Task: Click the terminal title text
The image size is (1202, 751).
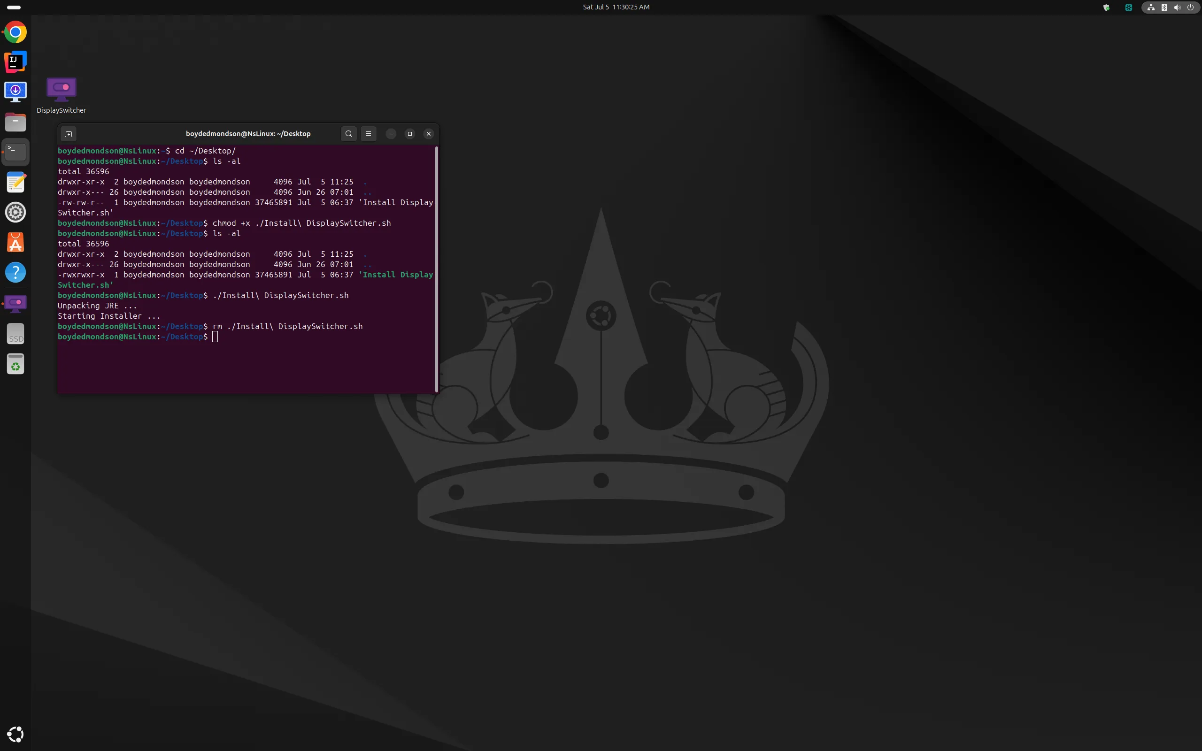Action: (248, 134)
